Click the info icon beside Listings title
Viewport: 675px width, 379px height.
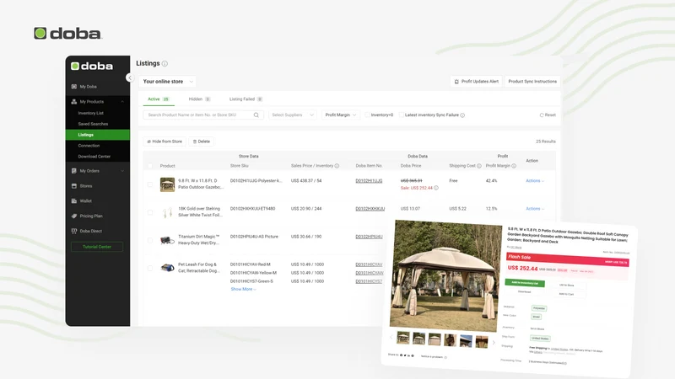tap(165, 64)
